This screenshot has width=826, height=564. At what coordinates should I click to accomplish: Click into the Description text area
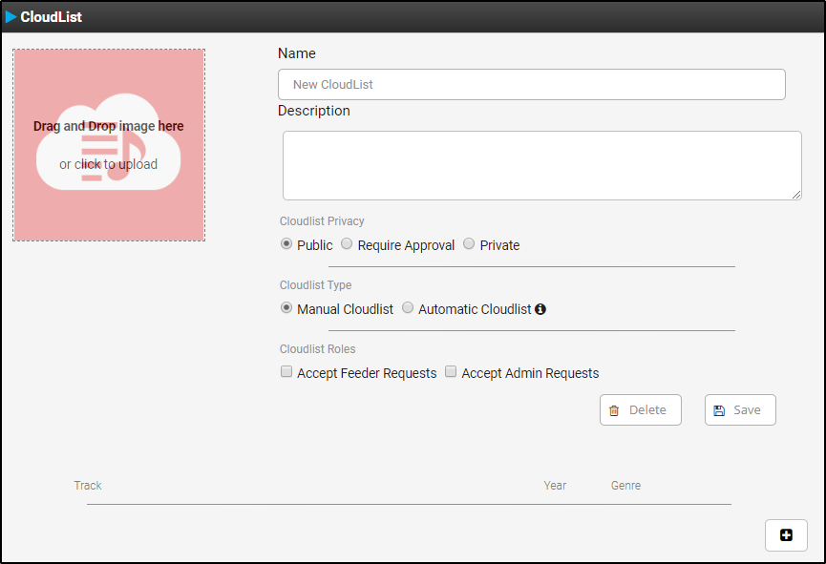click(541, 165)
